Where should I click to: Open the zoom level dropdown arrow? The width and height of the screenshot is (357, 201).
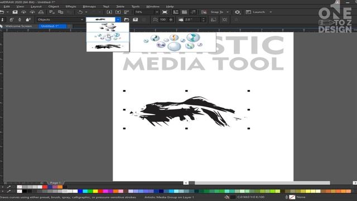(157, 12)
